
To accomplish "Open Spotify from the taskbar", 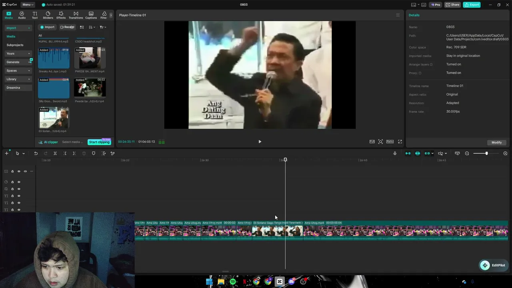I will click(x=233, y=282).
